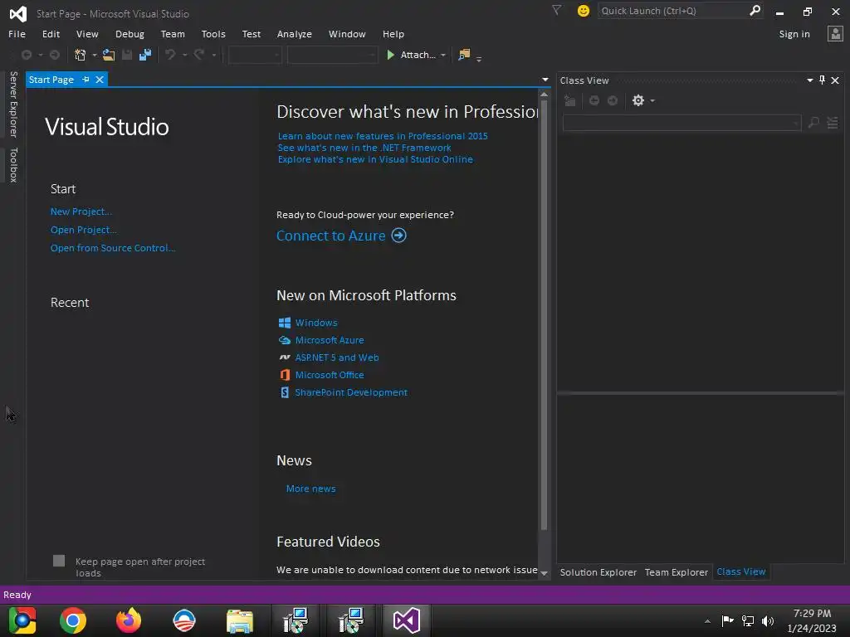Open the Class View settings gear icon
Image resolution: width=850 pixels, height=637 pixels.
point(638,100)
